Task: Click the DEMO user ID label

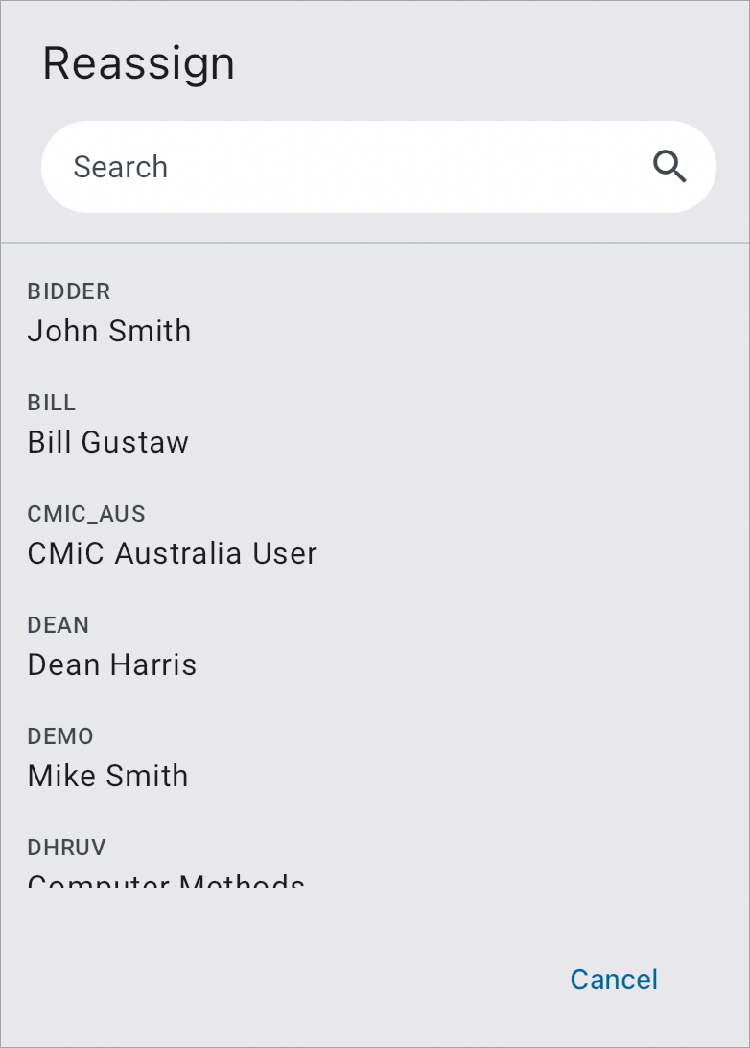Action: 60,736
